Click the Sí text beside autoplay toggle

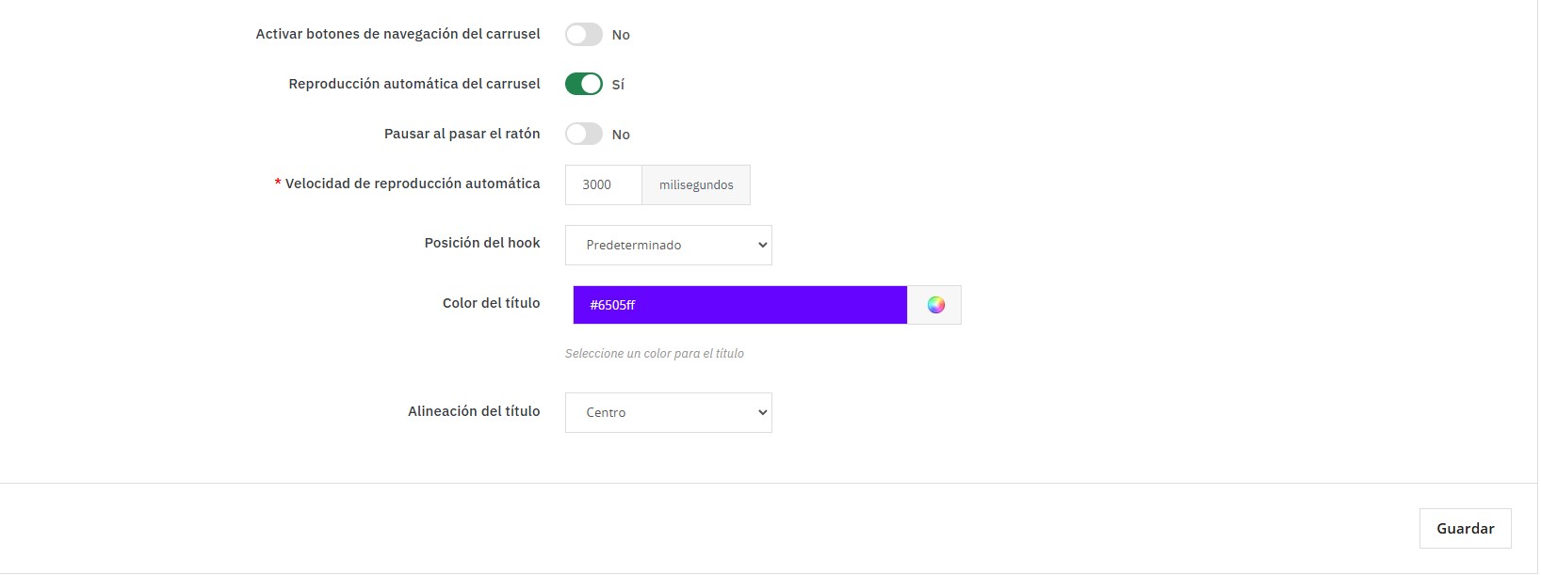[618, 85]
